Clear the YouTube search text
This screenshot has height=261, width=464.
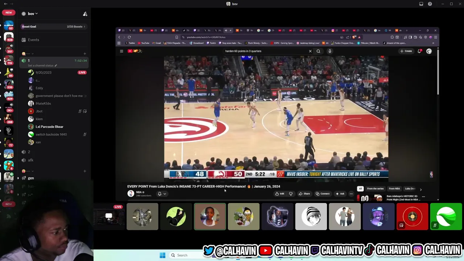tap(310, 51)
